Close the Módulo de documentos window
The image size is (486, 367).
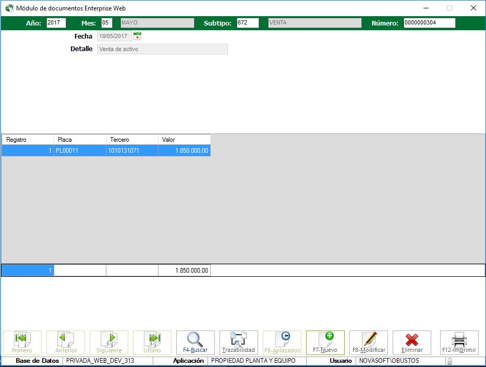(x=473, y=8)
